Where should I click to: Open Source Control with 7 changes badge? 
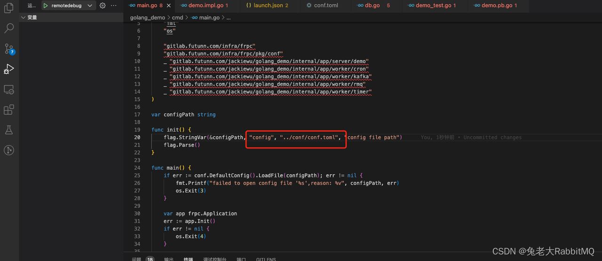click(9, 49)
